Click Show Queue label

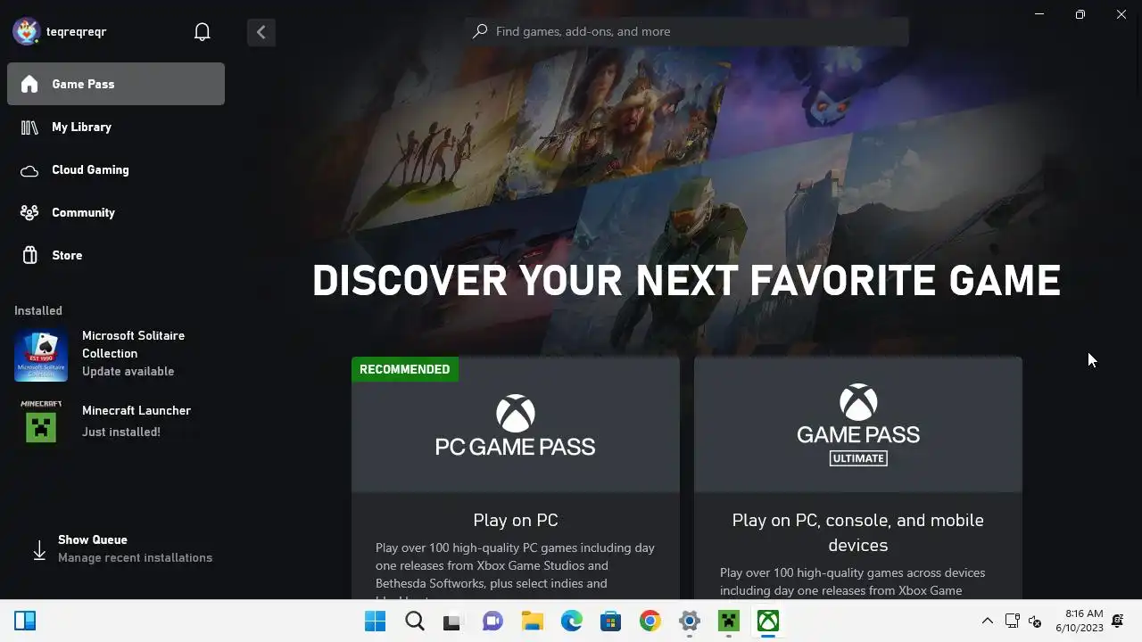(93, 539)
